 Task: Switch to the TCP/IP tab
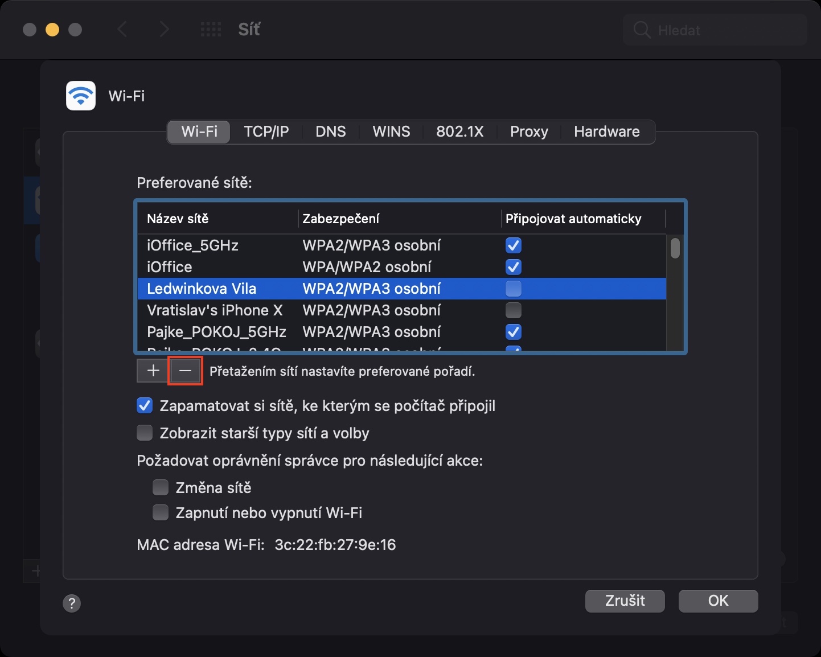pos(266,132)
